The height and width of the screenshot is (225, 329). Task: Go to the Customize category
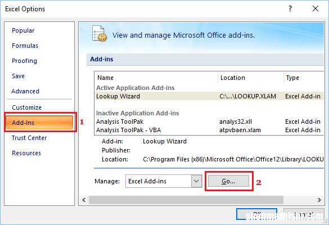[26, 107]
